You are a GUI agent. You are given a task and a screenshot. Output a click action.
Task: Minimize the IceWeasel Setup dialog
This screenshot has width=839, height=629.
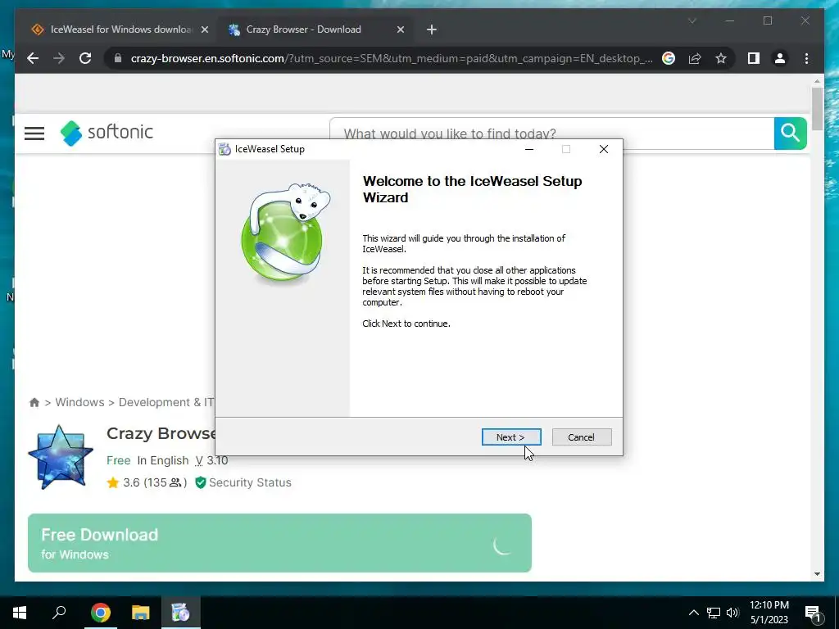coord(529,149)
